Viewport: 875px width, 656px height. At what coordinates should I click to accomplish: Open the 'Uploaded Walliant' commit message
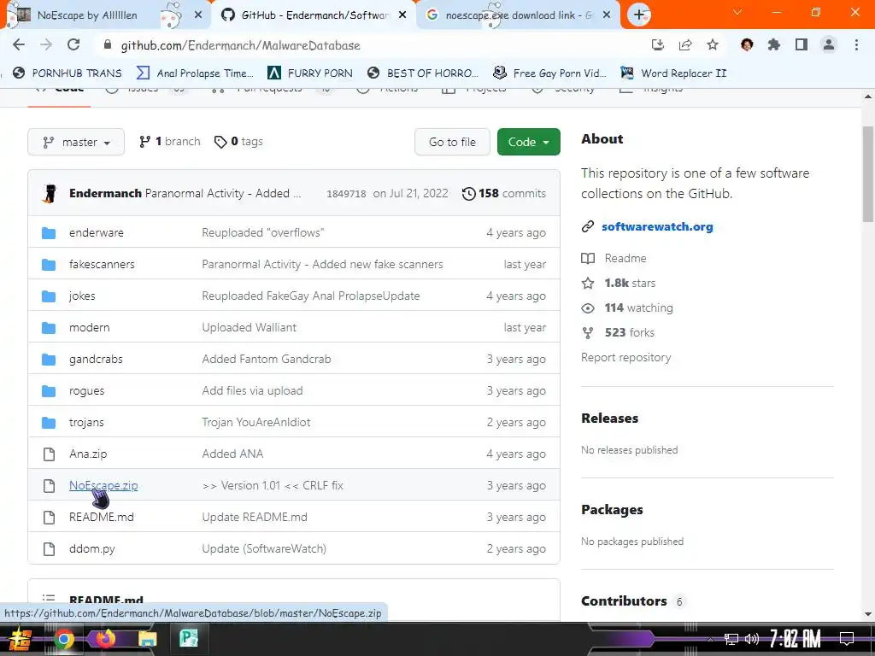249,327
